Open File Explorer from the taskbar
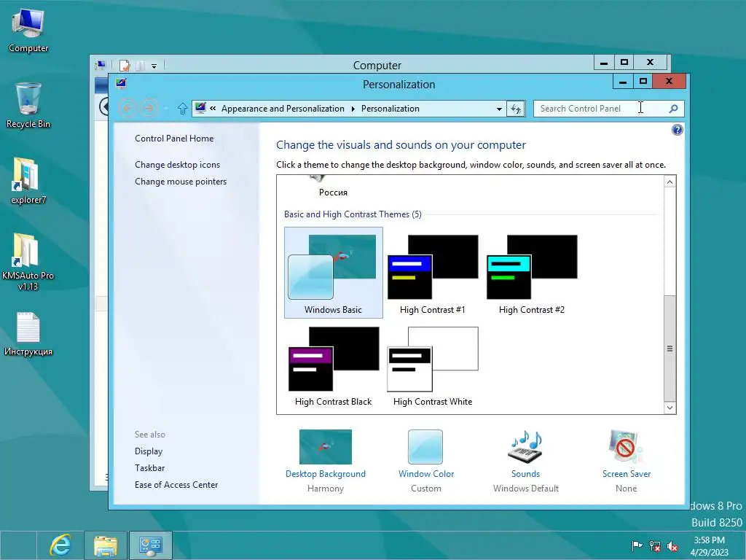746x560 pixels. 105,545
